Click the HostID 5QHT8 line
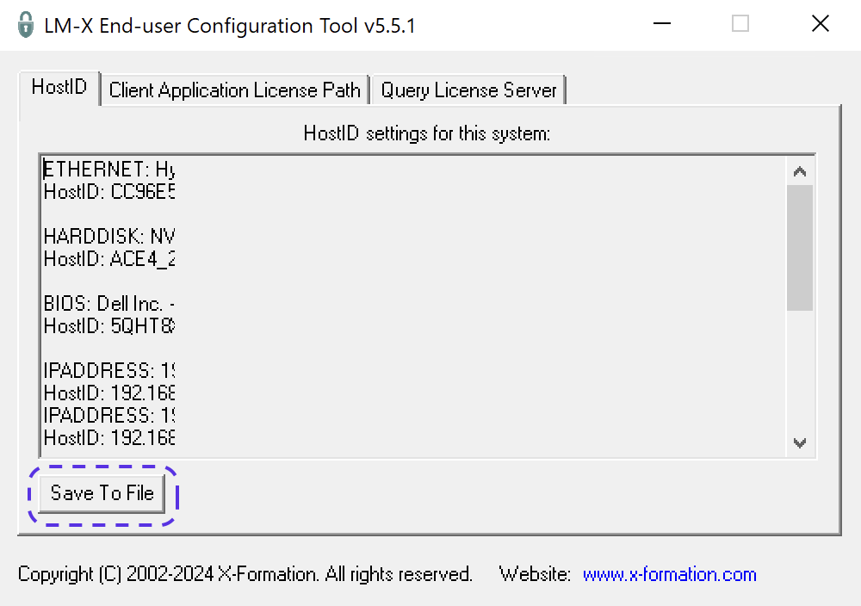Viewport: 861px width, 606px height. (x=108, y=325)
